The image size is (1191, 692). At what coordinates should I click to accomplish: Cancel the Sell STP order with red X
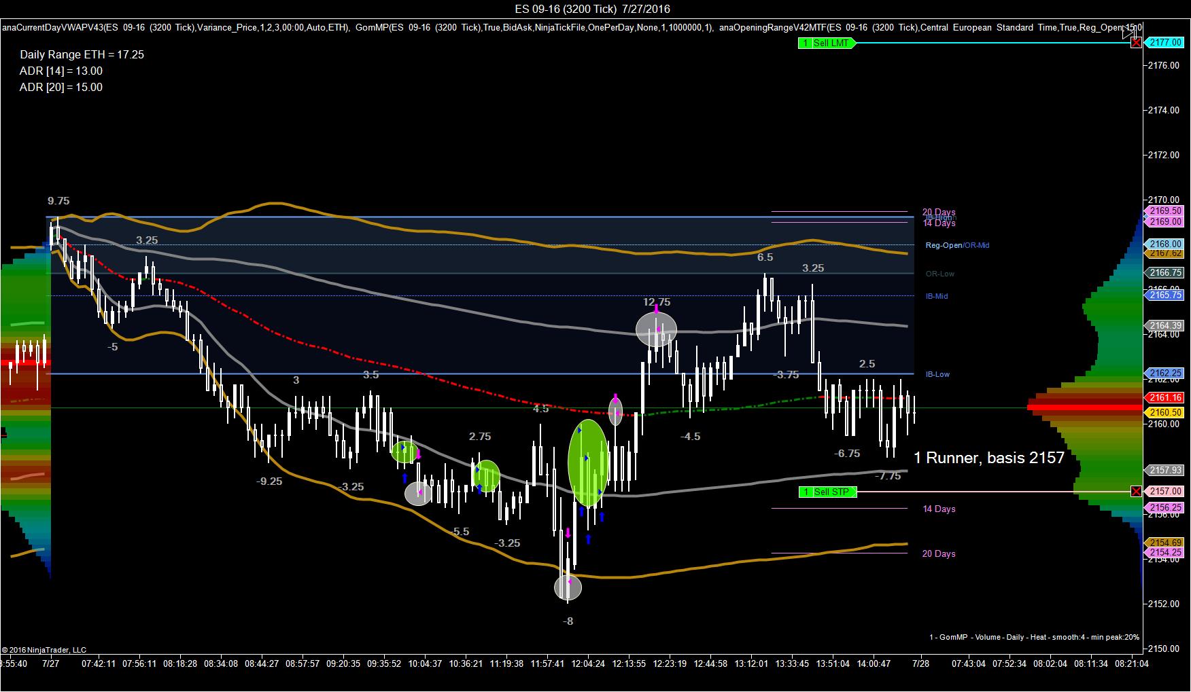(x=1136, y=491)
